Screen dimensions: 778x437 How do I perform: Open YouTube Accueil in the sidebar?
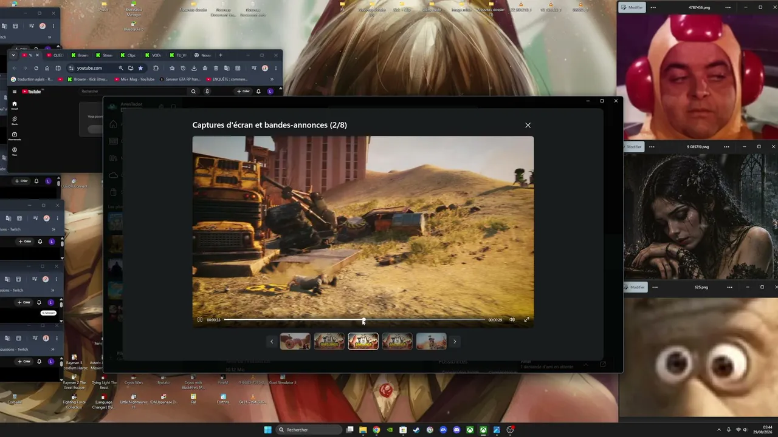coord(15,105)
